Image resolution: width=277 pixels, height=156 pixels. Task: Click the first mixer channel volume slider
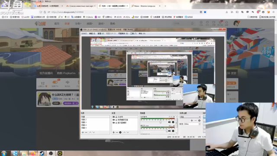pos(155,122)
